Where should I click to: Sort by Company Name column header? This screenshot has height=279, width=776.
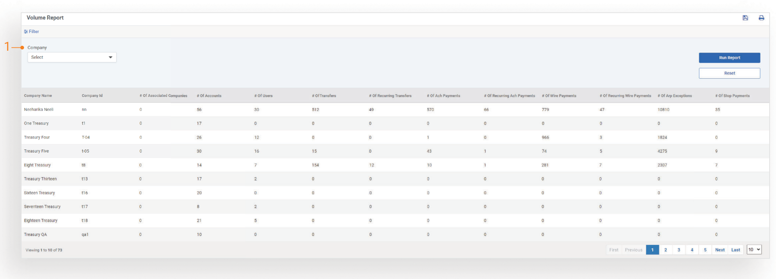click(38, 96)
